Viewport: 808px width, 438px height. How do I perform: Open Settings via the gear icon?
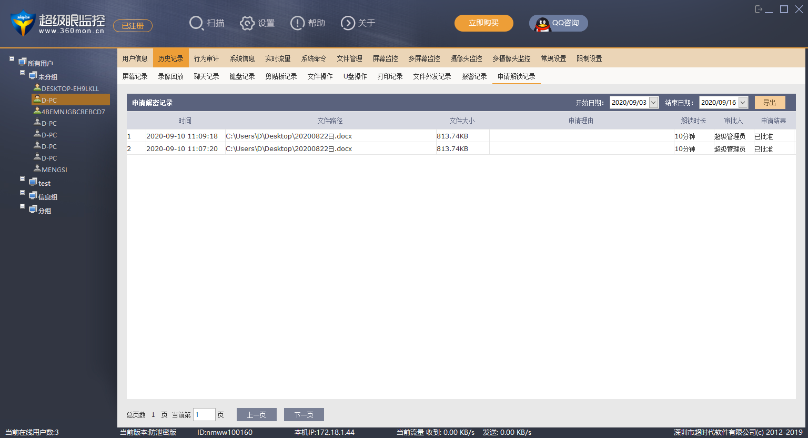pos(247,23)
